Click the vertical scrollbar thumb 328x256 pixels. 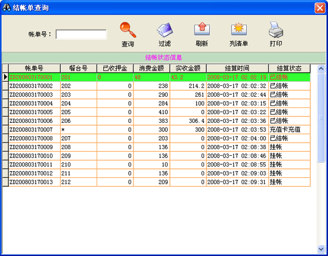pyautogui.click(x=321, y=118)
